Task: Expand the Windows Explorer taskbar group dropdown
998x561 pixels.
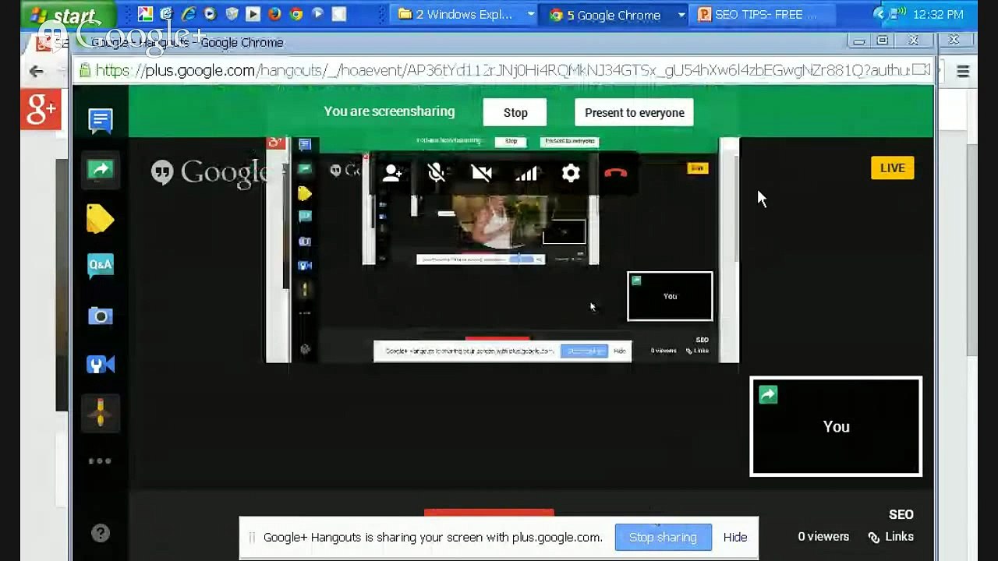Action: tap(531, 14)
